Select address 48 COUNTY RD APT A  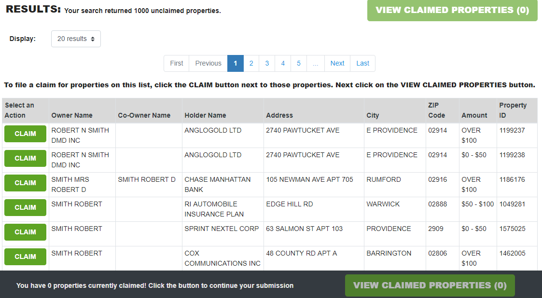tap(302, 253)
